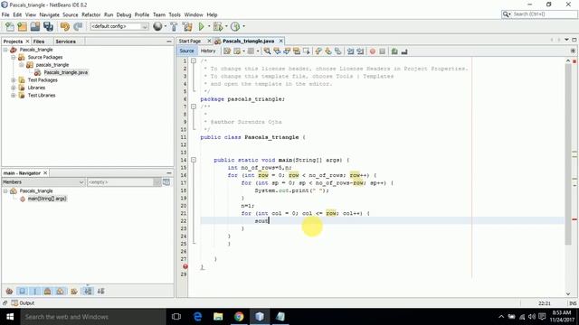
Task: Click the Stop Macro Recording icon
Action: pos(383,51)
